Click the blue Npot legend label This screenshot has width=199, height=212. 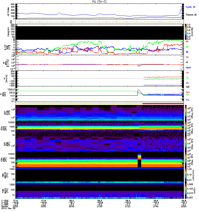point(188,67)
